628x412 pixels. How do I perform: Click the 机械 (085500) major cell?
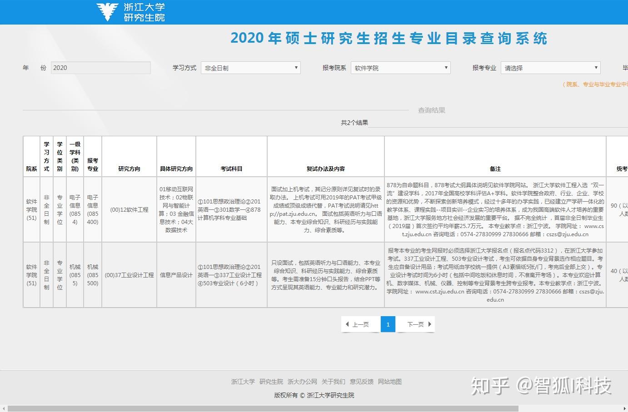click(93, 275)
